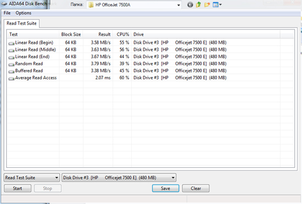Click the disk icon beside Linear Read (Middle)
This screenshot has width=302, height=204.
tap(12, 50)
